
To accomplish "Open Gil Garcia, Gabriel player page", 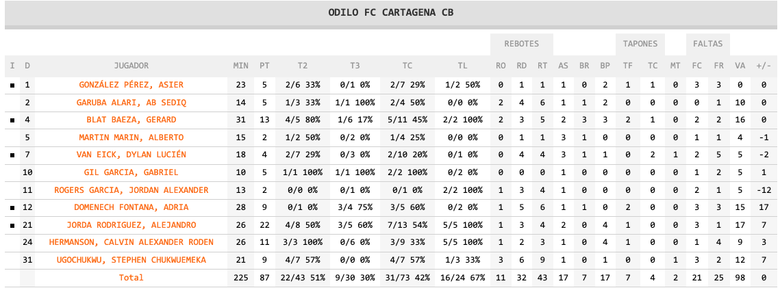I will click(131, 172).
